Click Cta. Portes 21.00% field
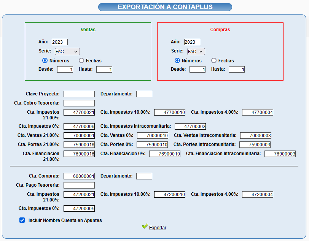Screen dimensions: 309x241 [79, 145]
